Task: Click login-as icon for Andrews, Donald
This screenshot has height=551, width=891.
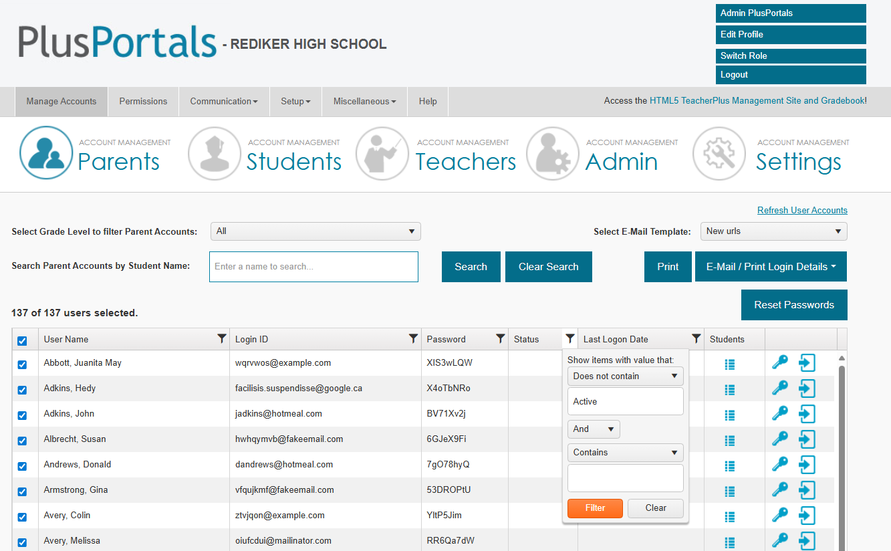Action: [x=807, y=465]
